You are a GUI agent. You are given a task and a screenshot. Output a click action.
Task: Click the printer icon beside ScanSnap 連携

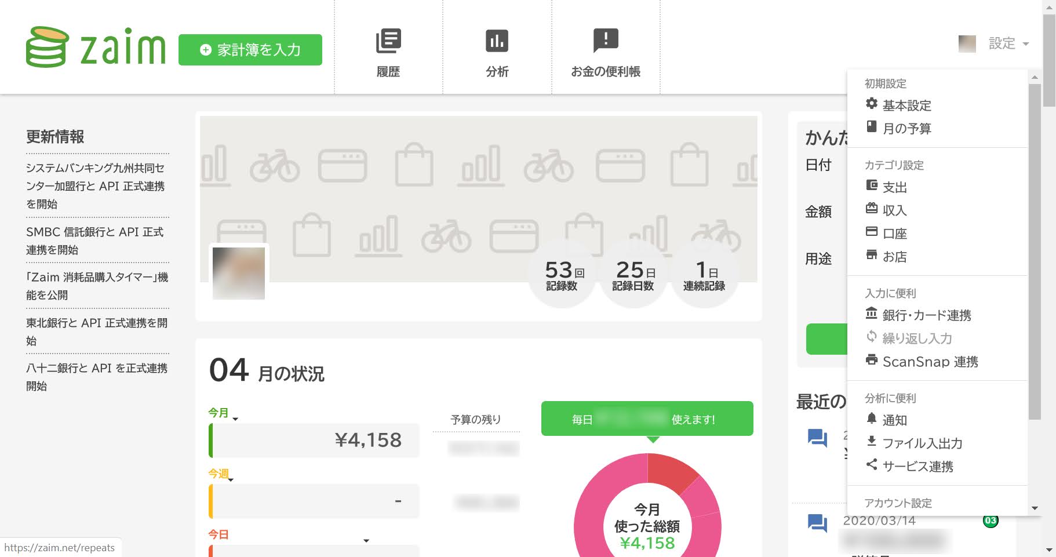click(872, 359)
